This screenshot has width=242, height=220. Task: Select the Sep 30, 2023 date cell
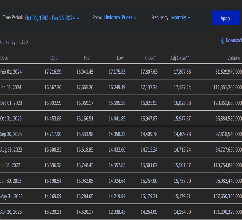click(11, 134)
